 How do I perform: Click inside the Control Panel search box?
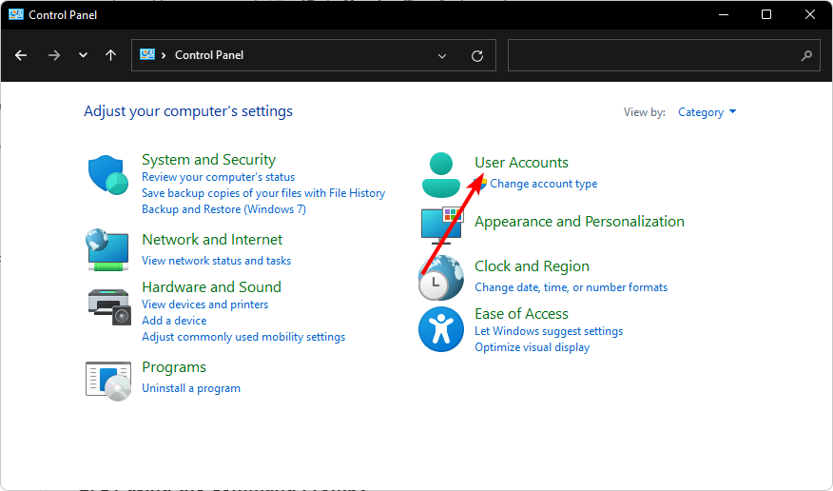tap(656, 55)
